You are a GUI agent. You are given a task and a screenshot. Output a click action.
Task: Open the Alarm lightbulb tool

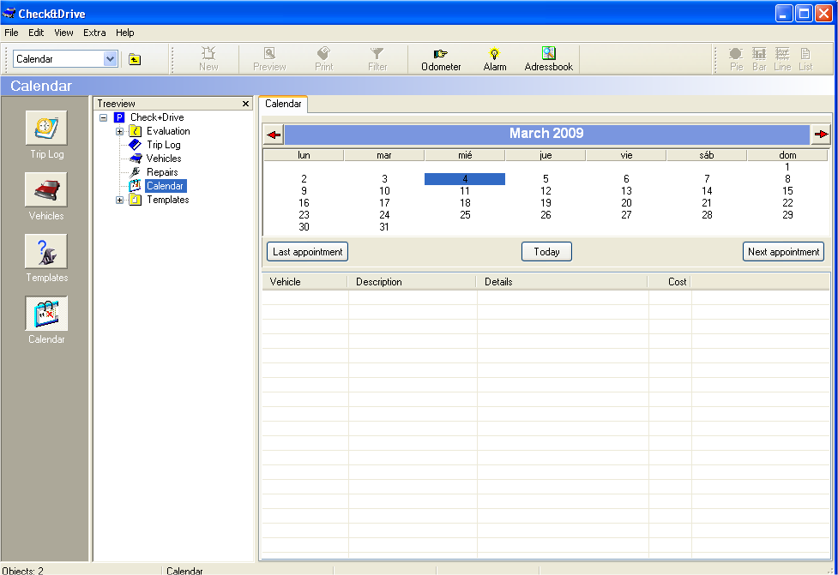(x=495, y=59)
